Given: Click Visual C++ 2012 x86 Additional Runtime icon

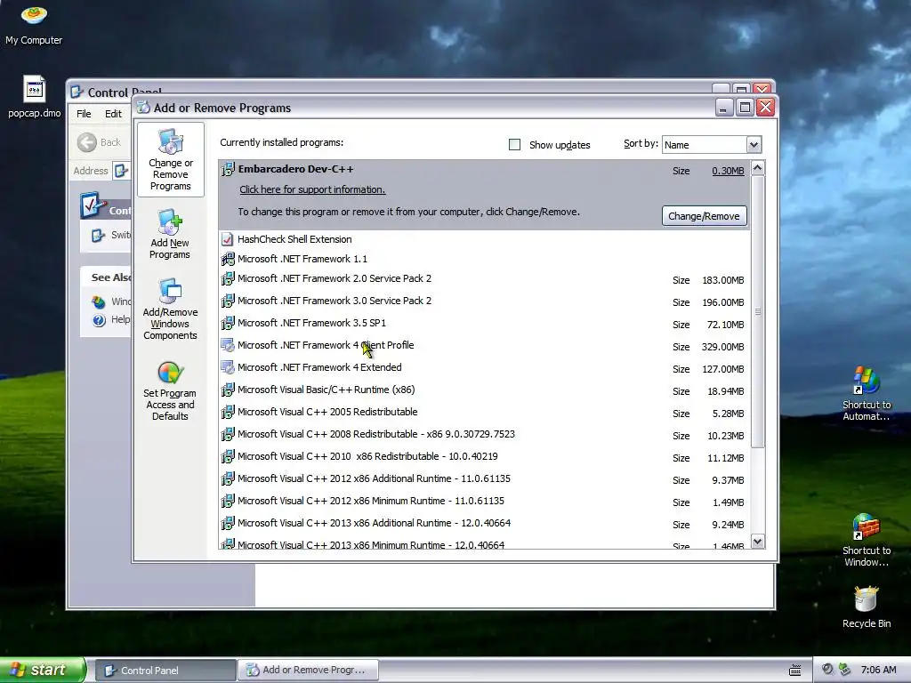Looking at the screenshot, I should click(228, 478).
